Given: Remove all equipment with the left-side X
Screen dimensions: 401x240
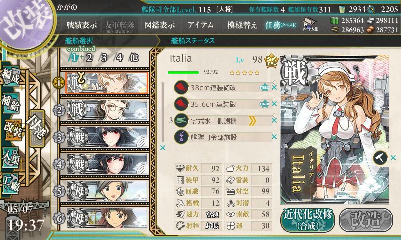Looking at the screenshot, I should coord(162,148).
